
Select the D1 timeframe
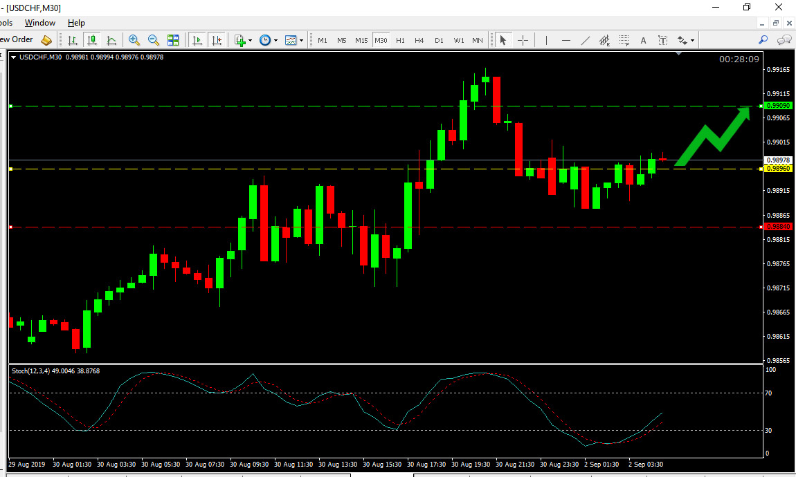439,40
